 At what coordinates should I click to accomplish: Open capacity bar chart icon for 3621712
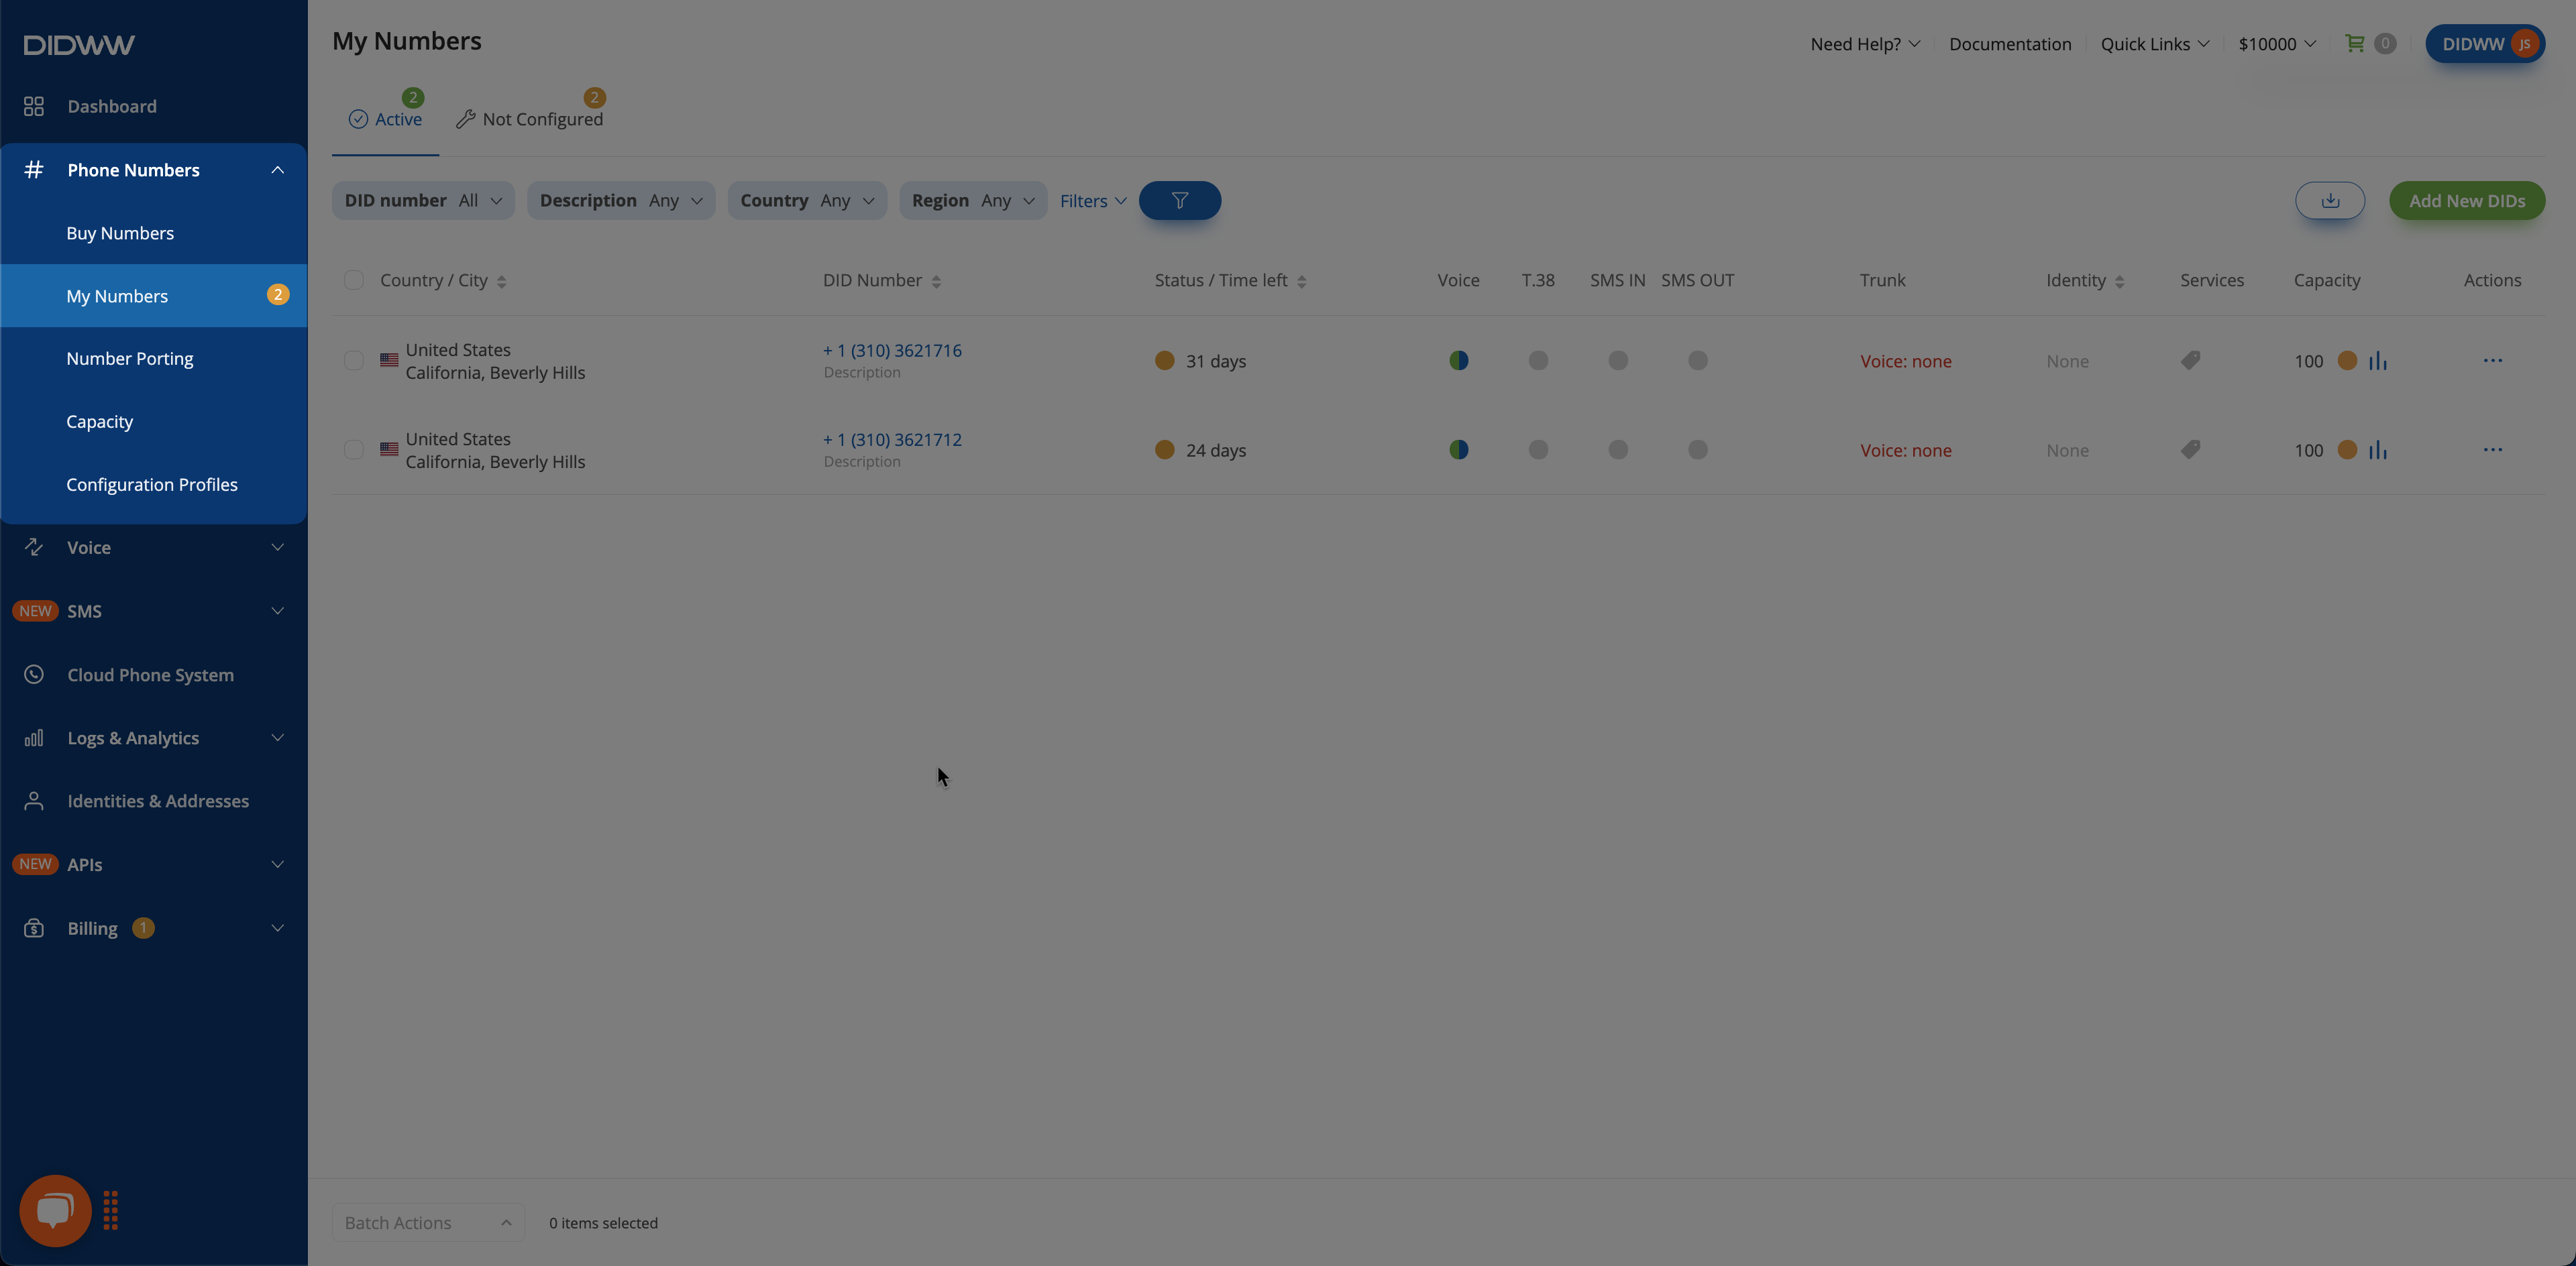click(x=2378, y=451)
